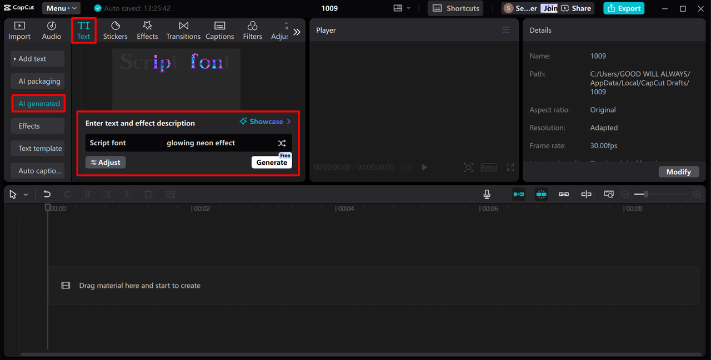Click the Auto saved checkmark status icon
711x360 pixels.
[x=98, y=8]
